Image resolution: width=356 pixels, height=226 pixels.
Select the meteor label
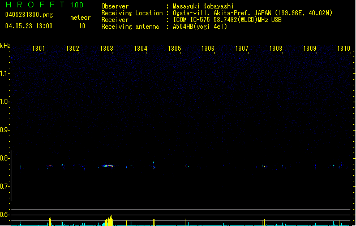[x=80, y=18]
